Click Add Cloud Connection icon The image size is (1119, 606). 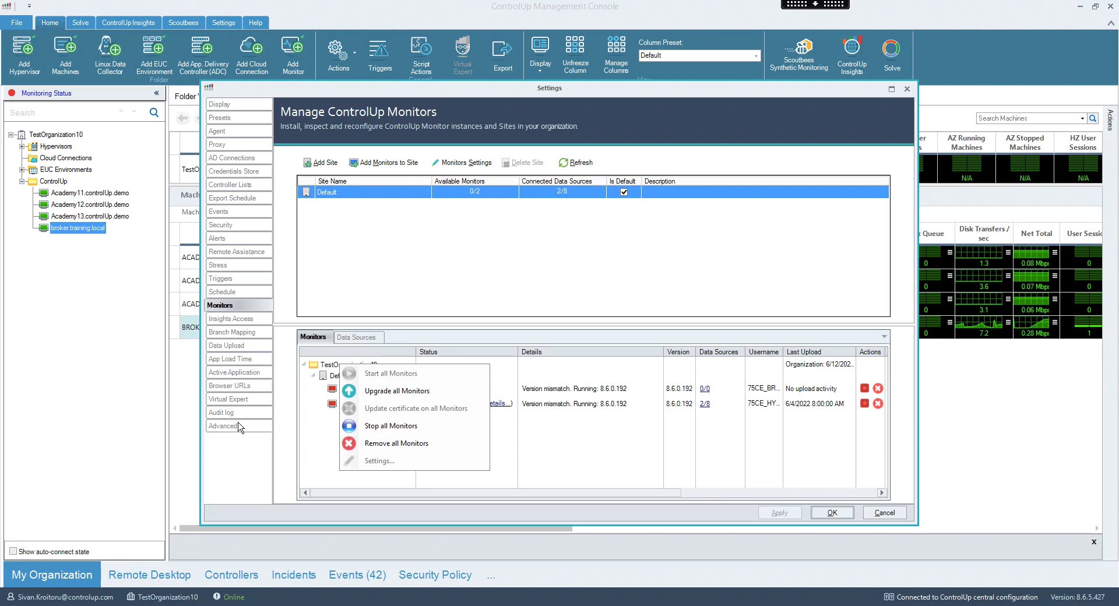(252, 55)
